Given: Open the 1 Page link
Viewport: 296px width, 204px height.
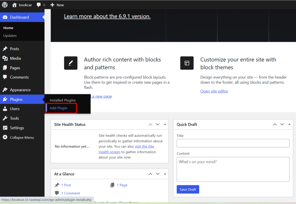Looking at the screenshot, I should [122, 185].
